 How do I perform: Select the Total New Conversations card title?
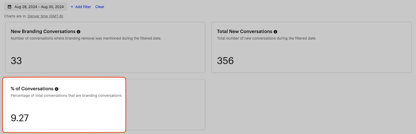(x=245, y=31)
